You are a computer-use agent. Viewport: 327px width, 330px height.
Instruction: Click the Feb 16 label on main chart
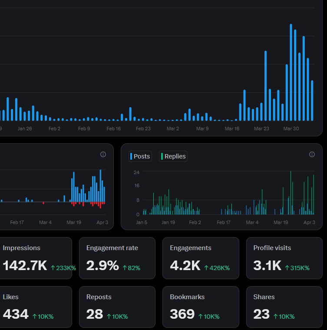pos(114,129)
